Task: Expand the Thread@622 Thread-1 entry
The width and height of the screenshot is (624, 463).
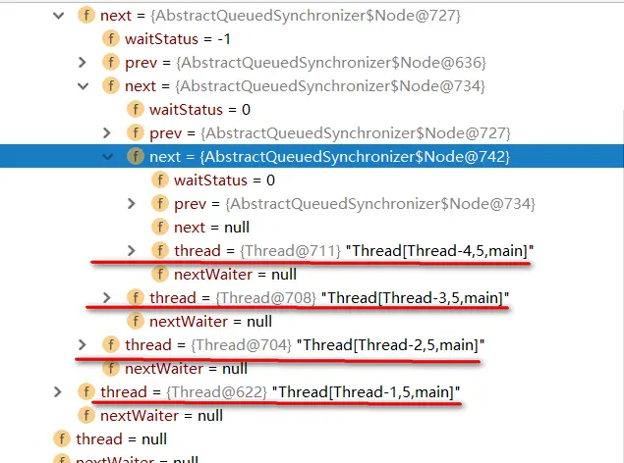Action: [x=58, y=392]
